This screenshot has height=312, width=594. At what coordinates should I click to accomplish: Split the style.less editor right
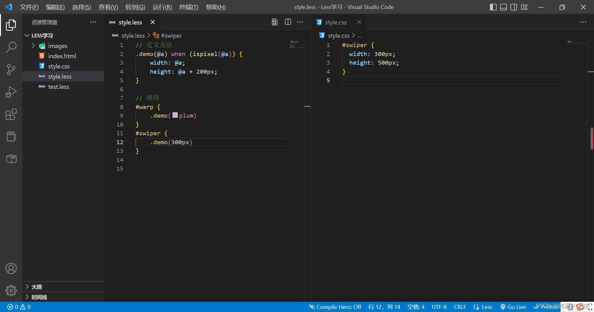tap(288, 22)
